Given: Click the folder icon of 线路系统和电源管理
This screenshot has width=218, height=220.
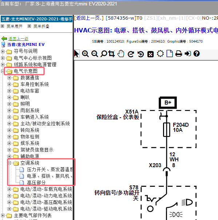Looking at the screenshot, I should pos(9,65).
